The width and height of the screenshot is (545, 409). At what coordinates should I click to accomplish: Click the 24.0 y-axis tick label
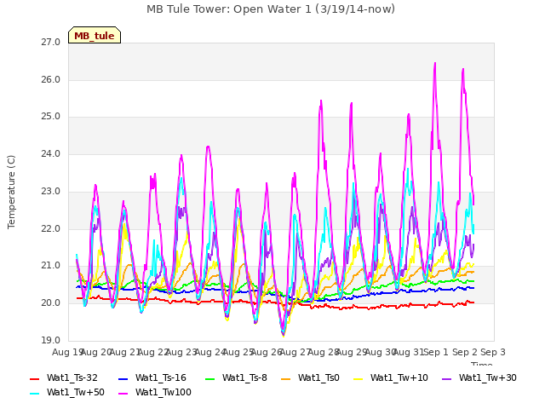(51, 153)
